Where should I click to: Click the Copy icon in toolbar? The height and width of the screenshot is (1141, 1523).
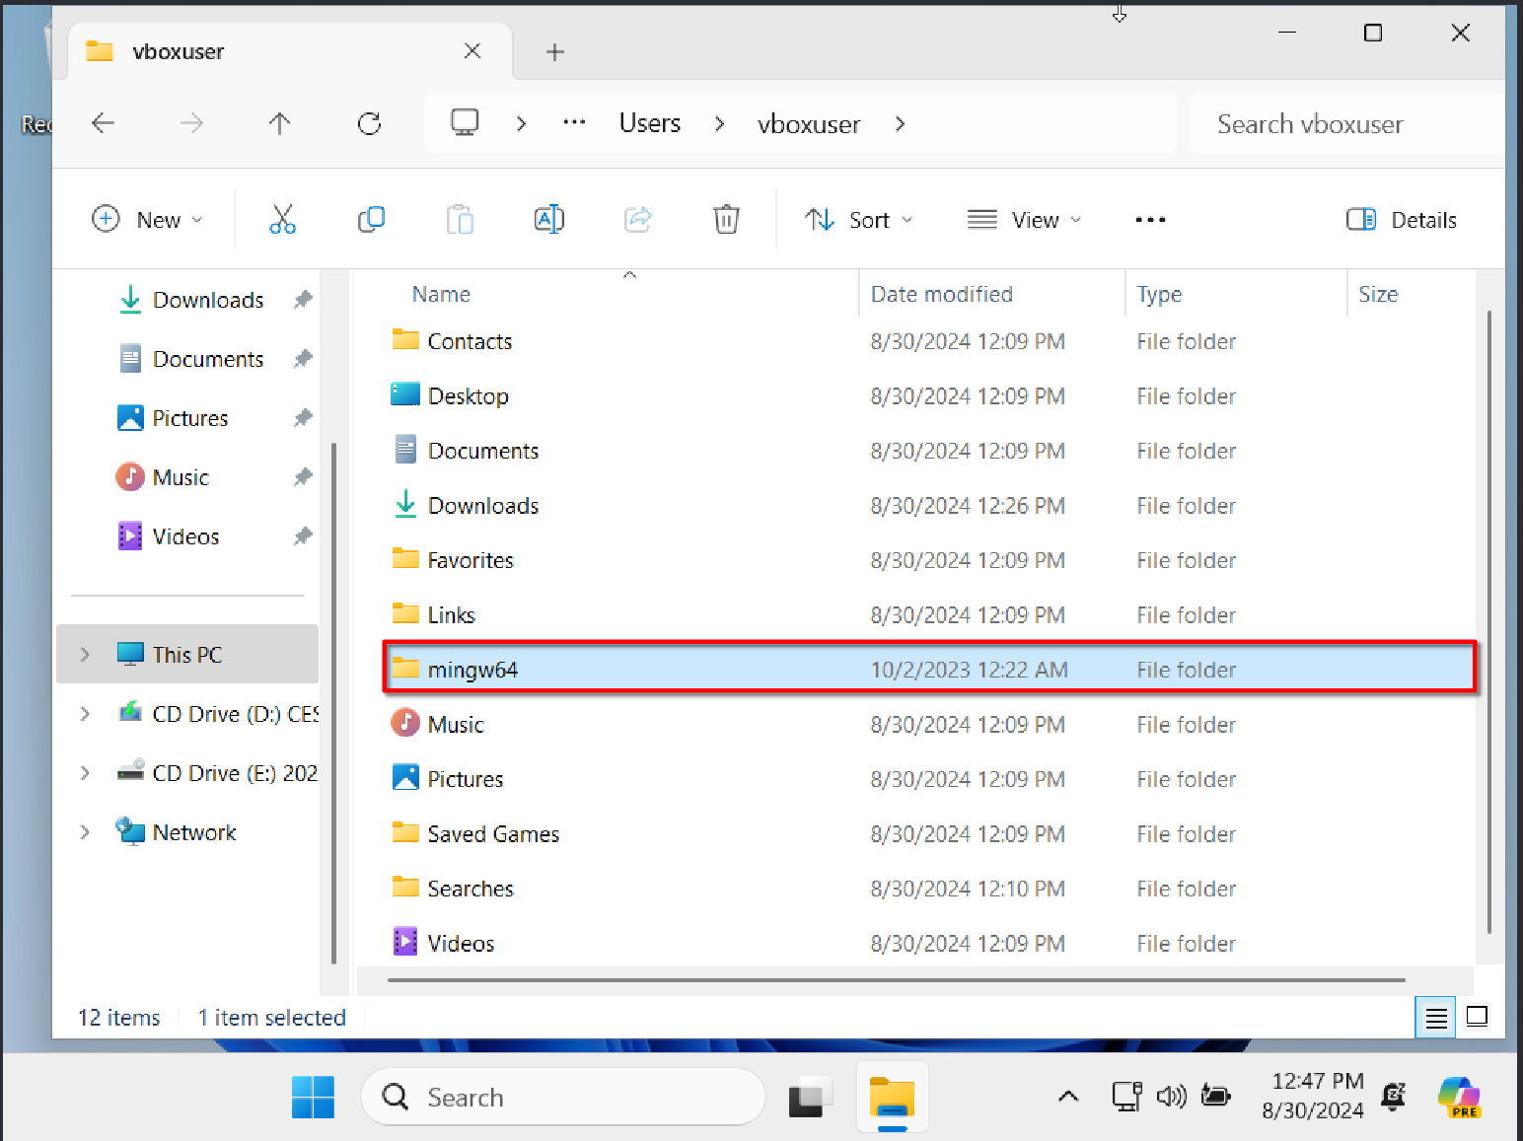[371, 219]
